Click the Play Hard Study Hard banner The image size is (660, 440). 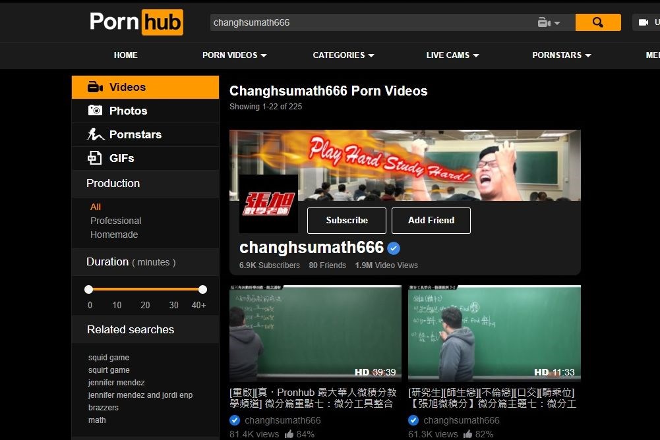pyautogui.click(x=405, y=165)
